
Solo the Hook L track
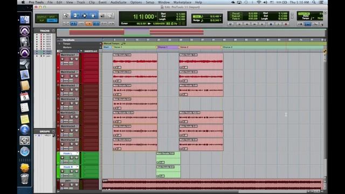coord(72,157)
